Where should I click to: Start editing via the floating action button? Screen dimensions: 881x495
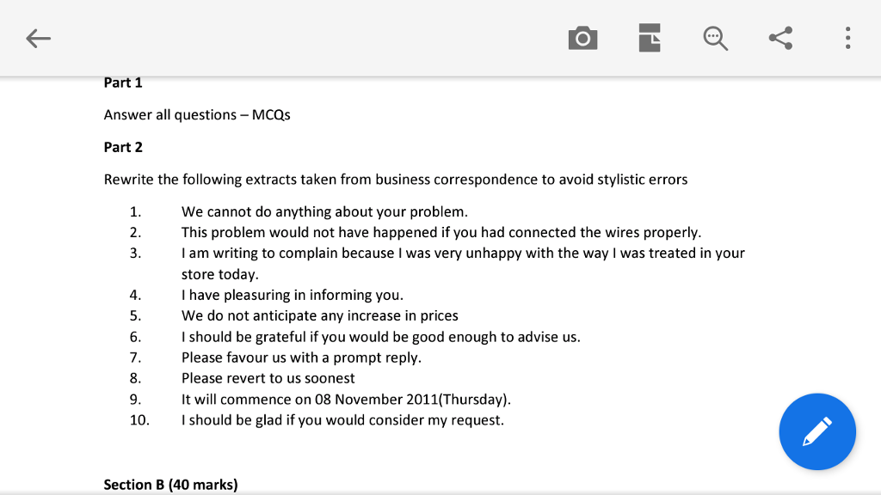817,431
